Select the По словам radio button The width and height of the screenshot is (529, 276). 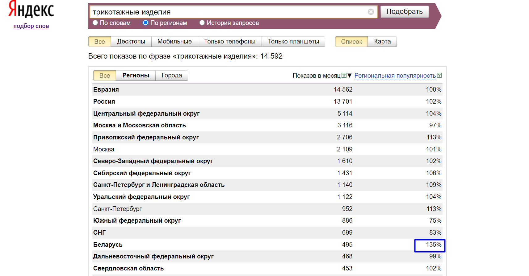pyautogui.click(x=95, y=23)
